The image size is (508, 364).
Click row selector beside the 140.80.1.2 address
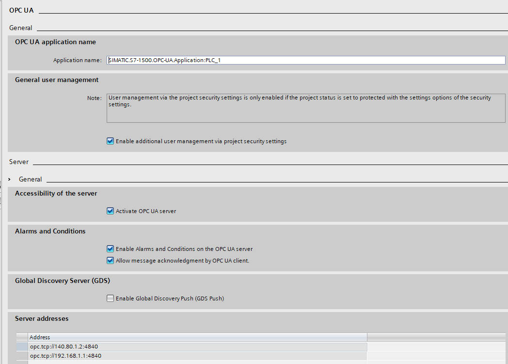pos(22,347)
